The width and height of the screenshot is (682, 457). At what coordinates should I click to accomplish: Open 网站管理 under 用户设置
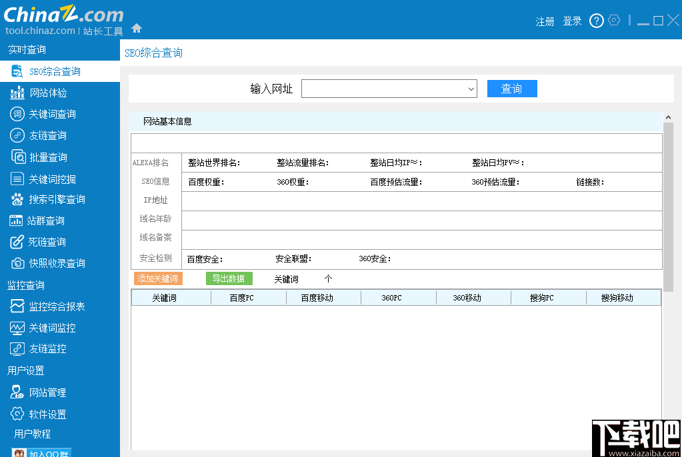[43, 392]
